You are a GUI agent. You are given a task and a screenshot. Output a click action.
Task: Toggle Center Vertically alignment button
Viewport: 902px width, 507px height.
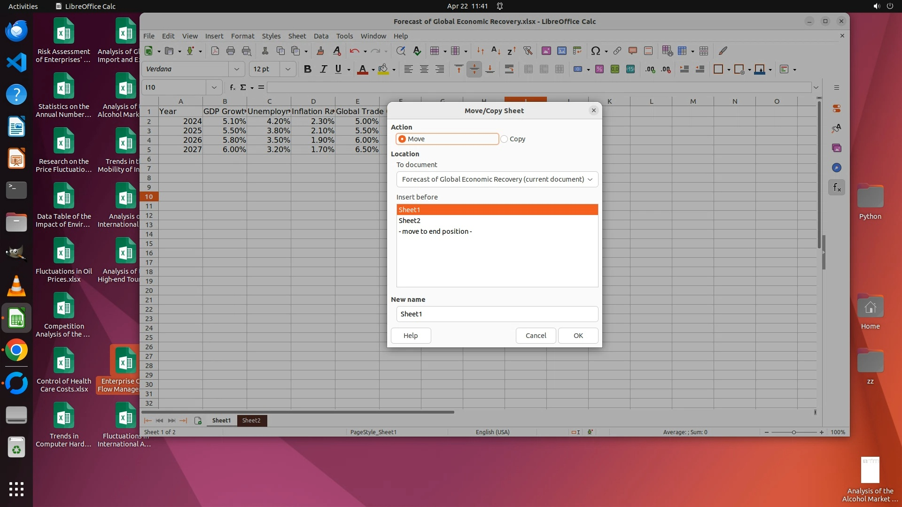pyautogui.click(x=474, y=69)
